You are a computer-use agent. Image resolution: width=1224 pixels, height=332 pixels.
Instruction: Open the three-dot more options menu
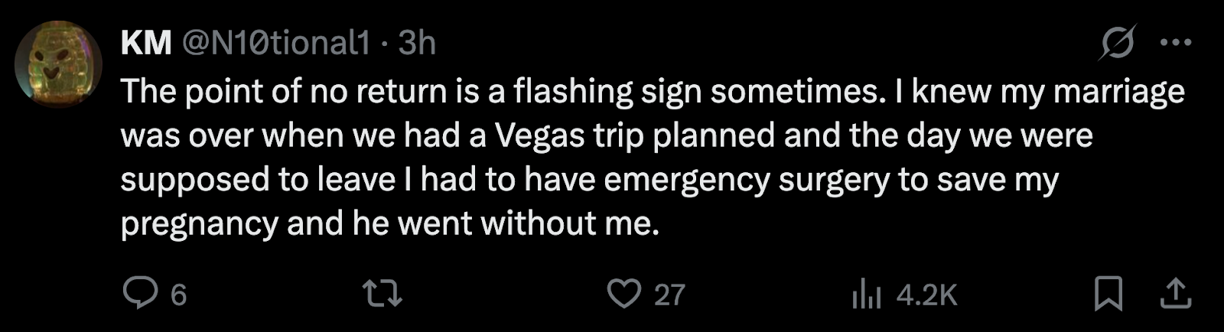1176,43
